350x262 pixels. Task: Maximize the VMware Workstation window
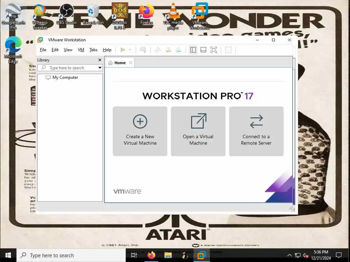click(273, 40)
